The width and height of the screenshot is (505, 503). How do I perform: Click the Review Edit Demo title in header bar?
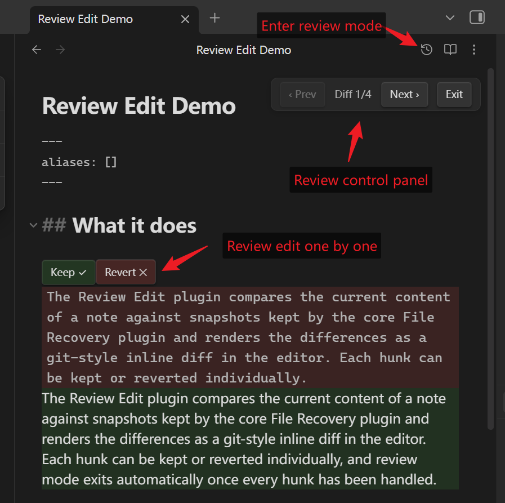point(244,50)
